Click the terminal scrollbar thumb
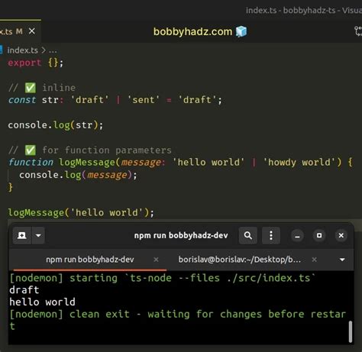The height and width of the screenshot is (352, 362). [x=351, y=331]
